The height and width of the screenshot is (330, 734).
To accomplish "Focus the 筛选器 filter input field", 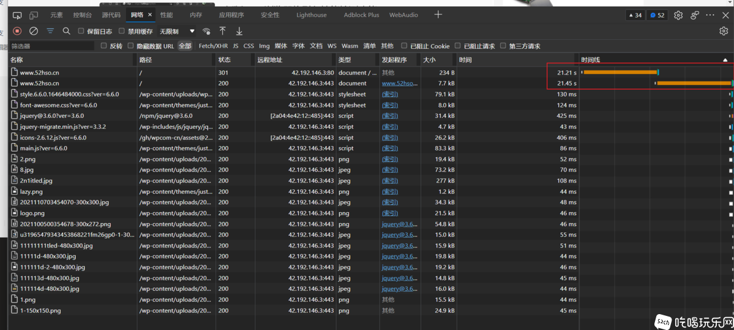I will pyautogui.click(x=52, y=46).
